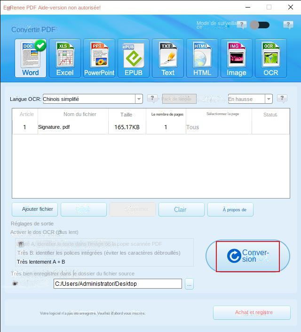The image size is (301, 332).
Task: Click the Ajouter fichier button
Action: (35, 209)
